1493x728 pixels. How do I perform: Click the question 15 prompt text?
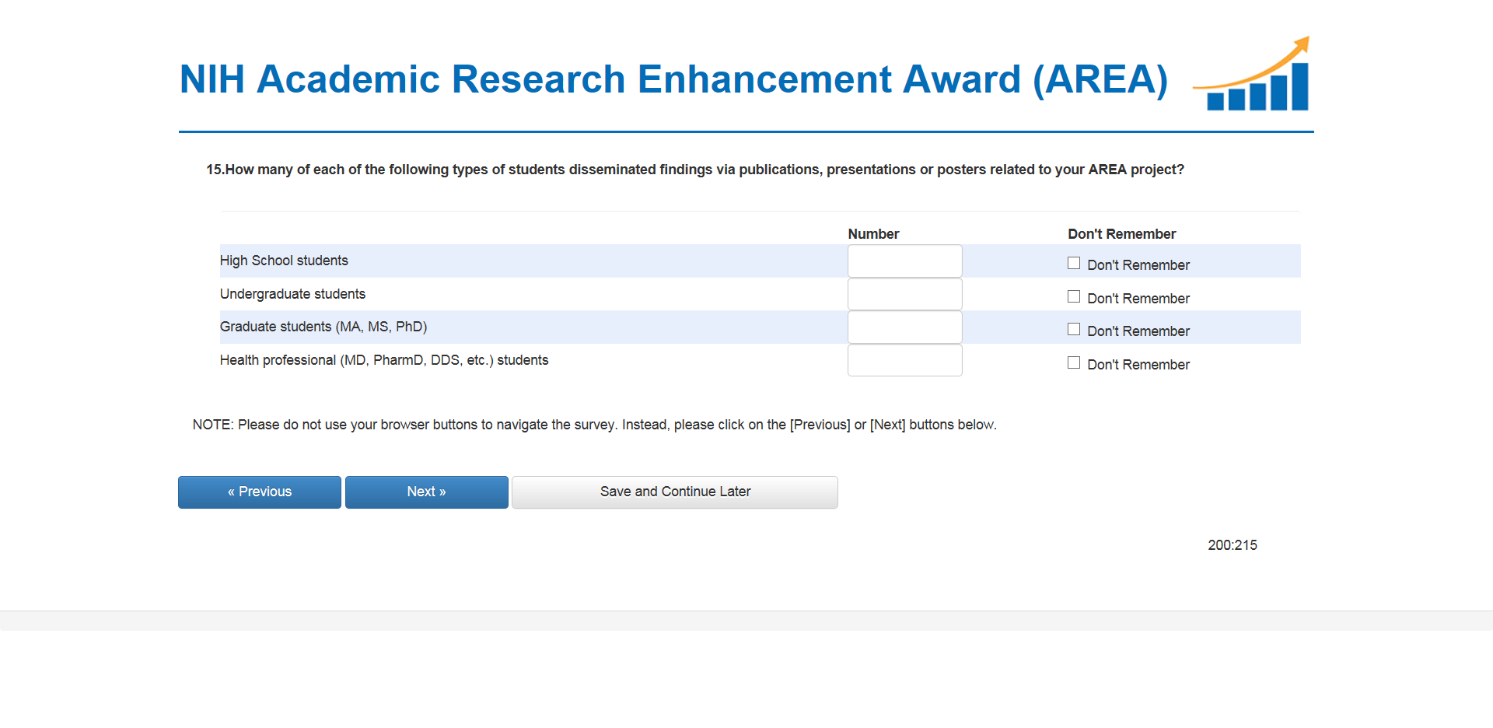click(694, 170)
